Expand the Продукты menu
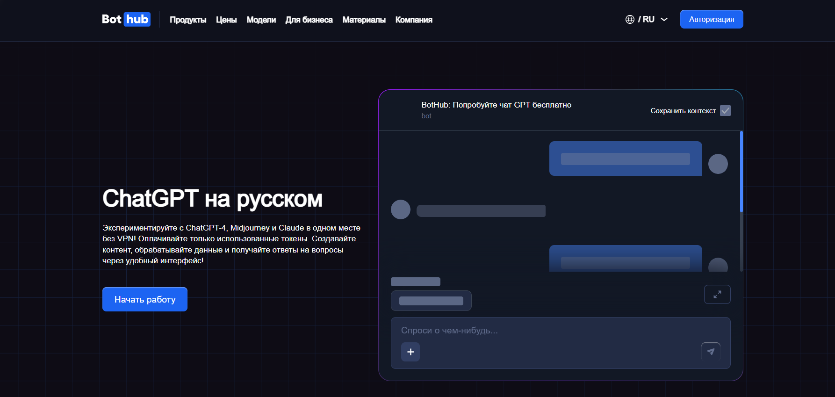 187,20
